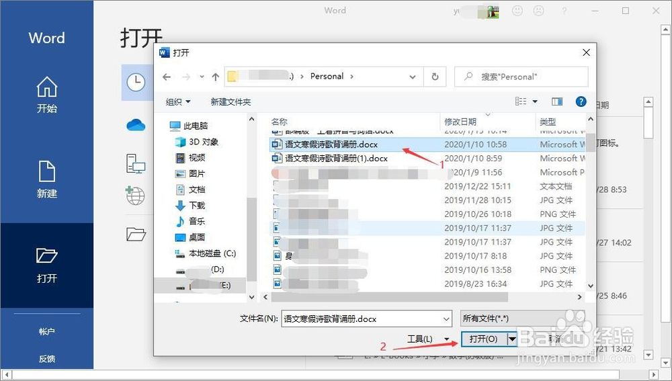Sort by 名称 column header
This screenshot has width=672, height=381.
click(279, 122)
